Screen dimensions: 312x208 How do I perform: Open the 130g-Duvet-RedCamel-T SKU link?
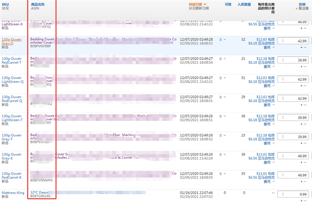pyautogui.click(x=12, y=60)
